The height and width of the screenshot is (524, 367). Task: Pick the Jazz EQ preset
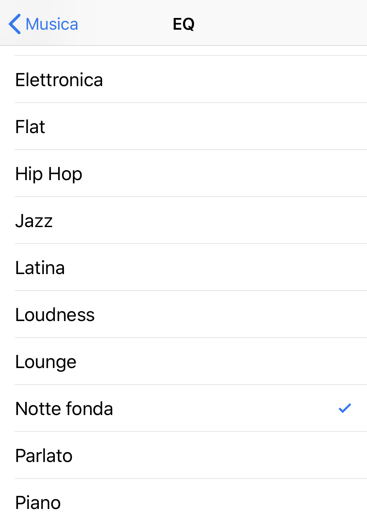click(34, 221)
